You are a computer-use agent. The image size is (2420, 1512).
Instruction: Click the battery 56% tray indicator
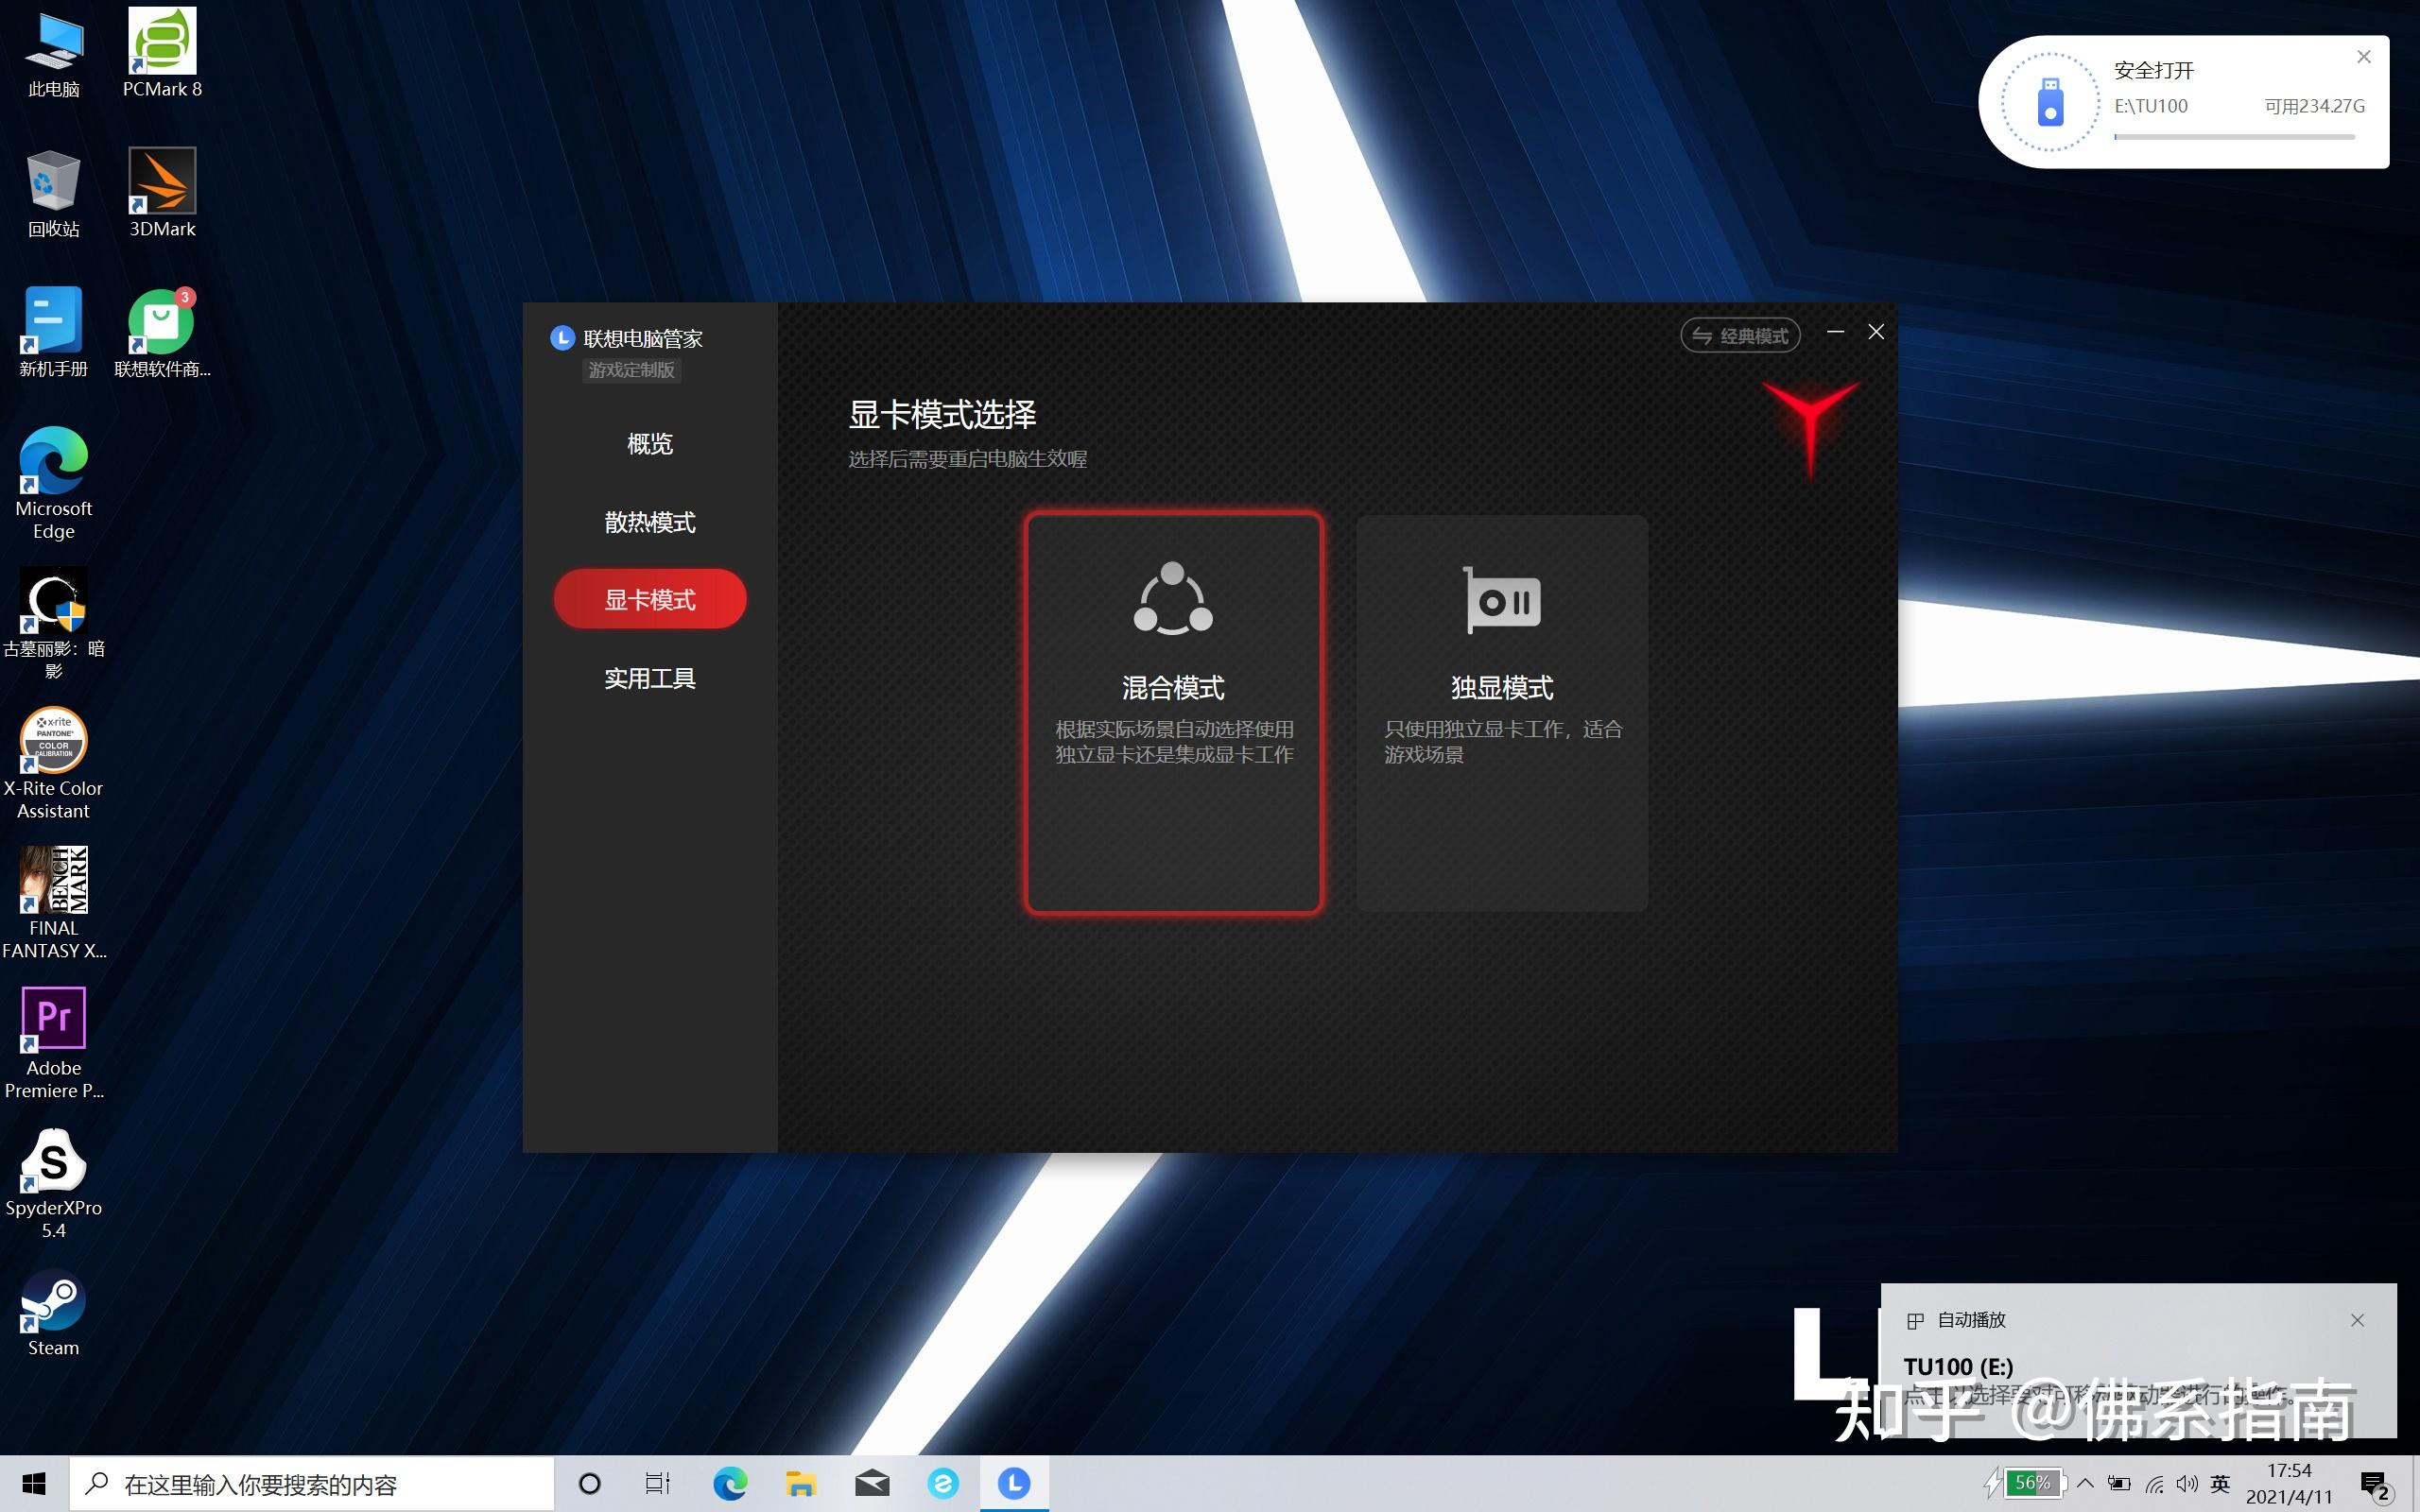point(2024,1483)
